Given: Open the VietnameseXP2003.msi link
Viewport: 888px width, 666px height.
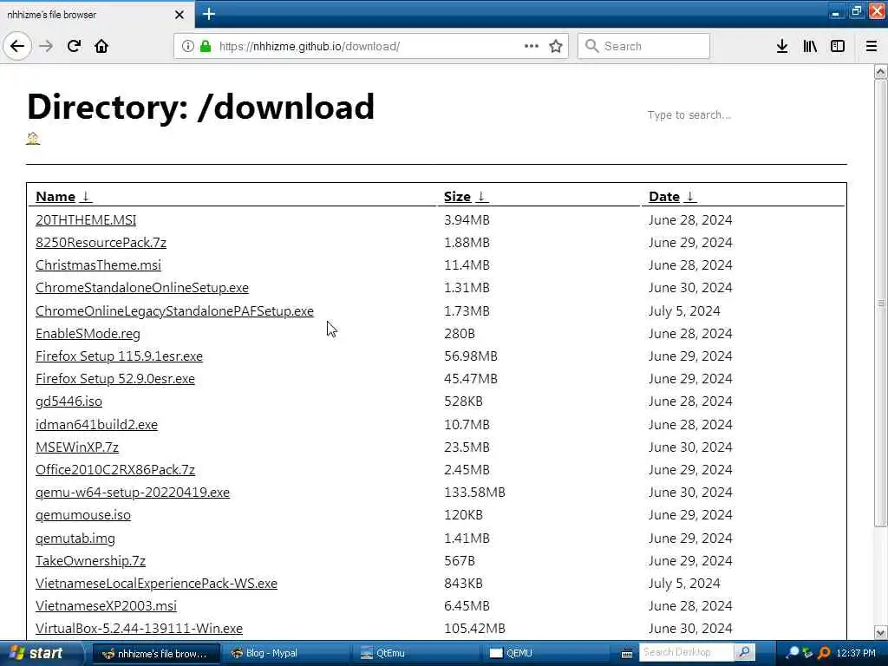Looking at the screenshot, I should click(x=106, y=606).
